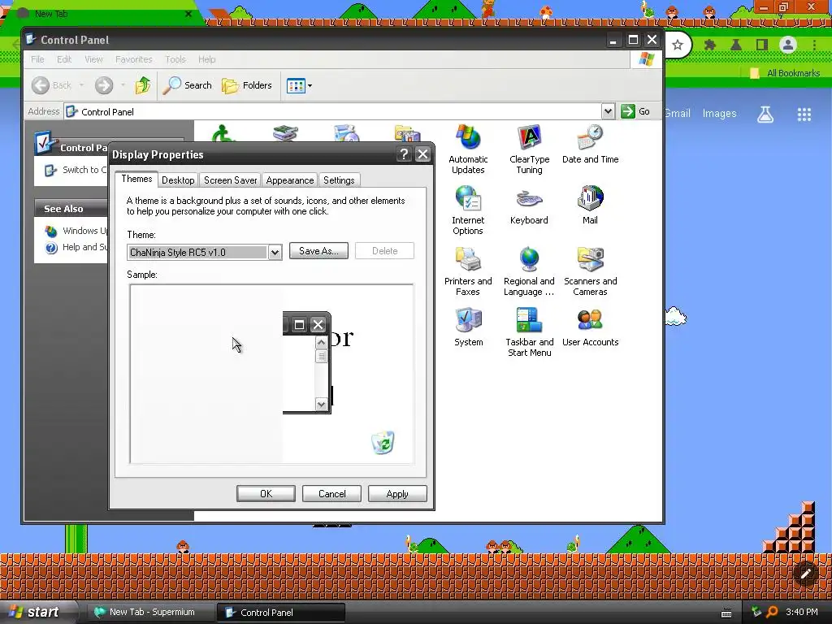Open Printers and Faxes icon
832x624 pixels.
pos(468,271)
